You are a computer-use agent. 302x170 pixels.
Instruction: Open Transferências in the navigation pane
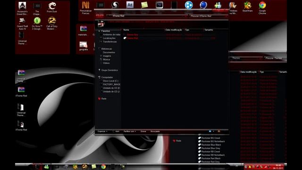point(110,42)
